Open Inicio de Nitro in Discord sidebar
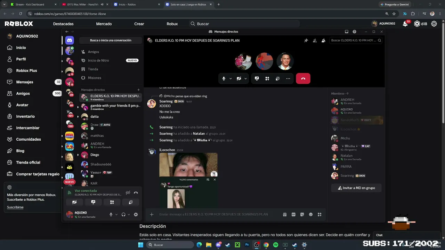The width and height of the screenshot is (445, 250). [x=111, y=60]
